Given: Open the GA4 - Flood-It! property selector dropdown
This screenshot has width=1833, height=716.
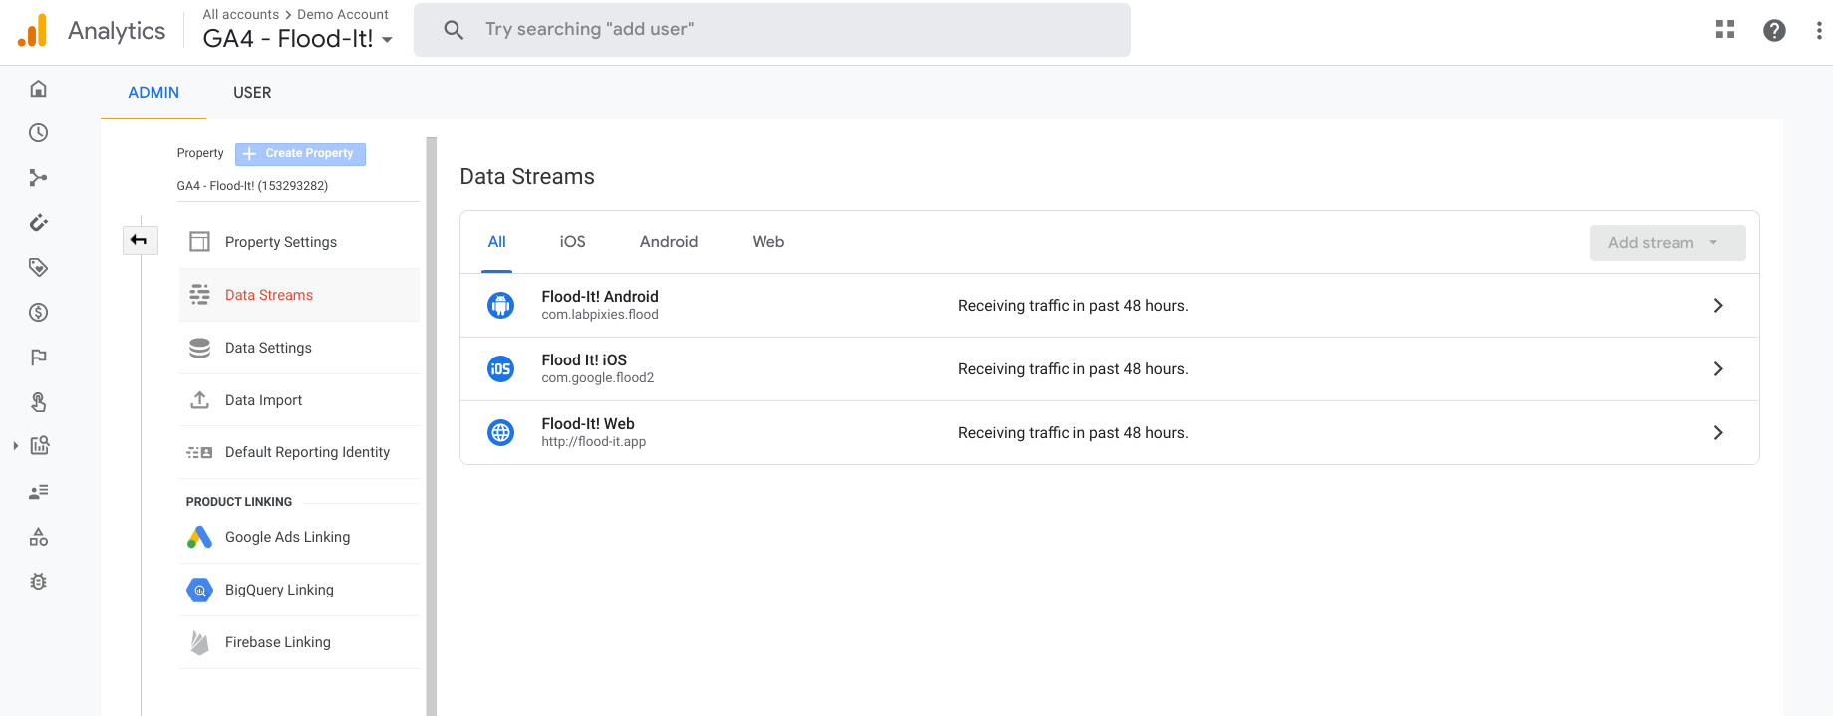Looking at the screenshot, I should (298, 39).
